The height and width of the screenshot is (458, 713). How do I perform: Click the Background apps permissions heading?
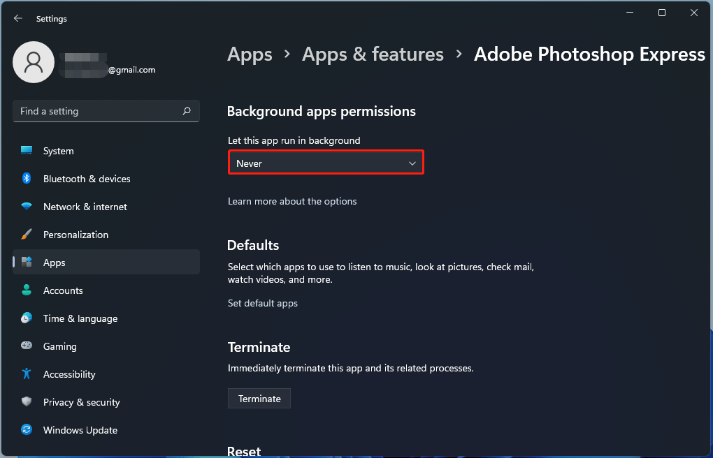(322, 111)
